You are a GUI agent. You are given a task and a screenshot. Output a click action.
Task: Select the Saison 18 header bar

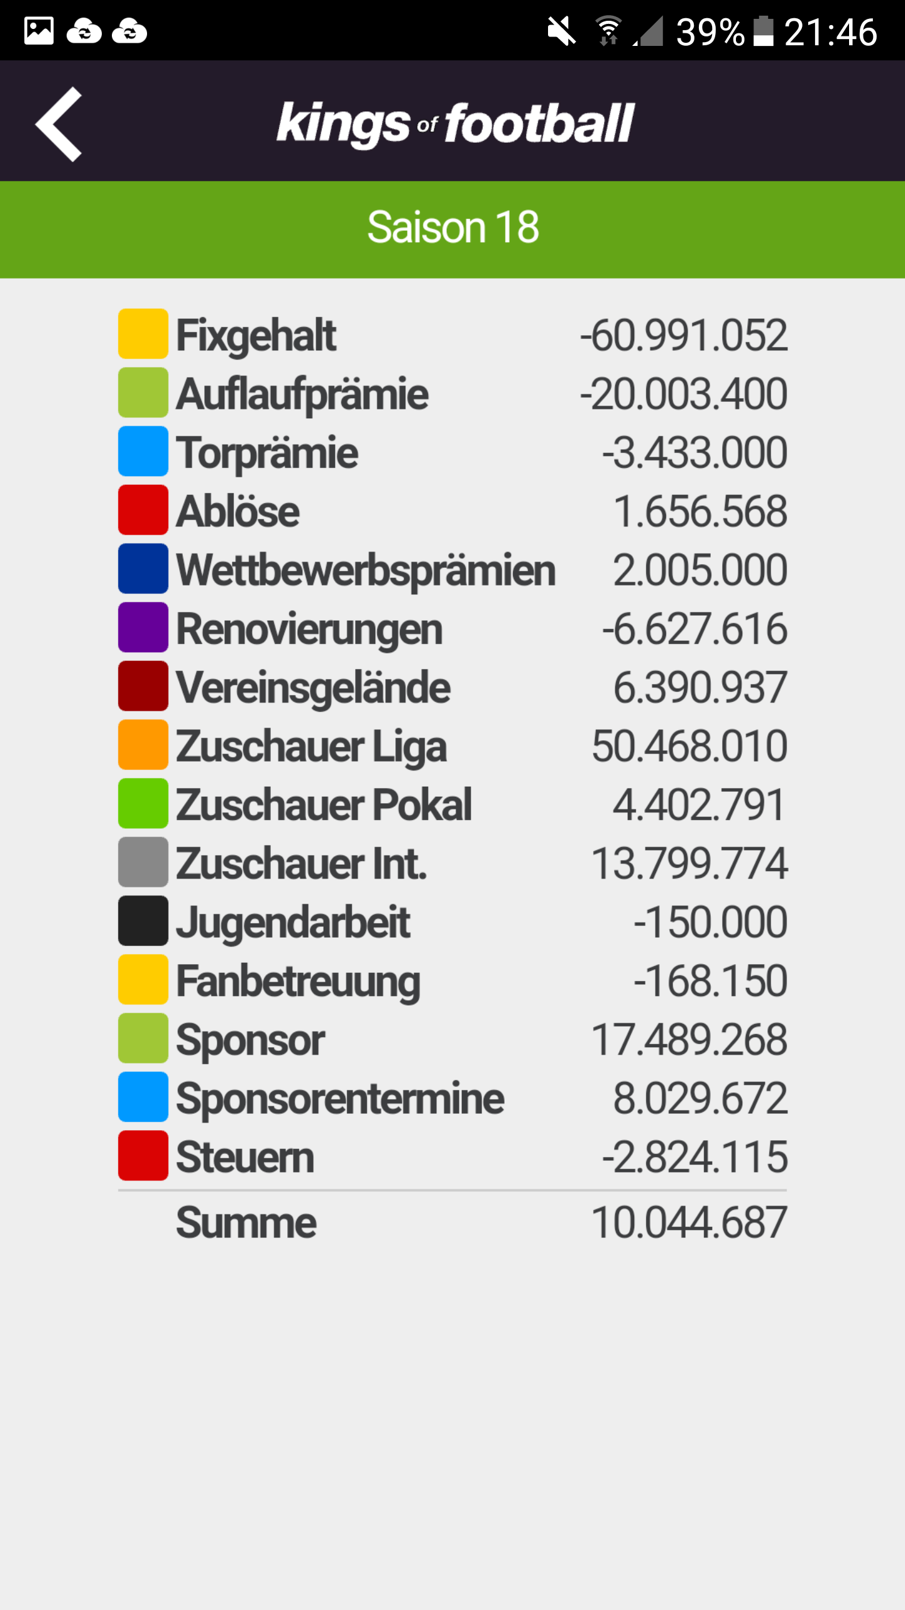click(452, 230)
